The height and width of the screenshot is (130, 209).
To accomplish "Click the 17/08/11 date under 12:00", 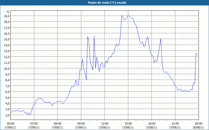I will [x=104, y=127].
